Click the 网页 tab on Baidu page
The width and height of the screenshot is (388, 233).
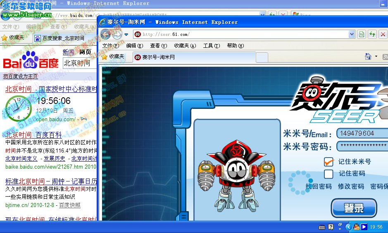click(x=86, y=52)
